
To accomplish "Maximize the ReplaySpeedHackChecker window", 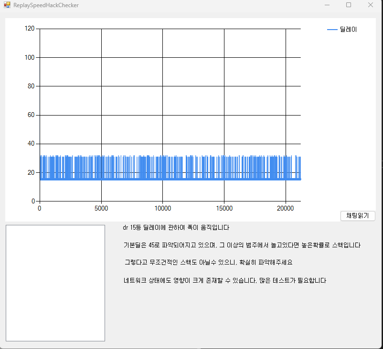I will (x=349, y=5).
